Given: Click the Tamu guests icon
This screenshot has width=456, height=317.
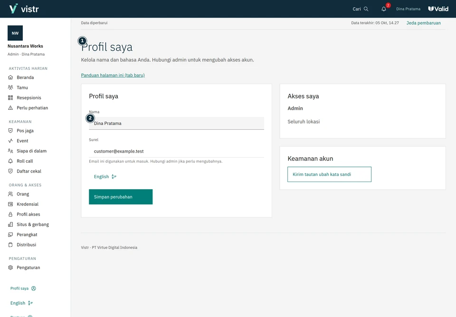Looking at the screenshot, I should pyautogui.click(x=10, y=87).
